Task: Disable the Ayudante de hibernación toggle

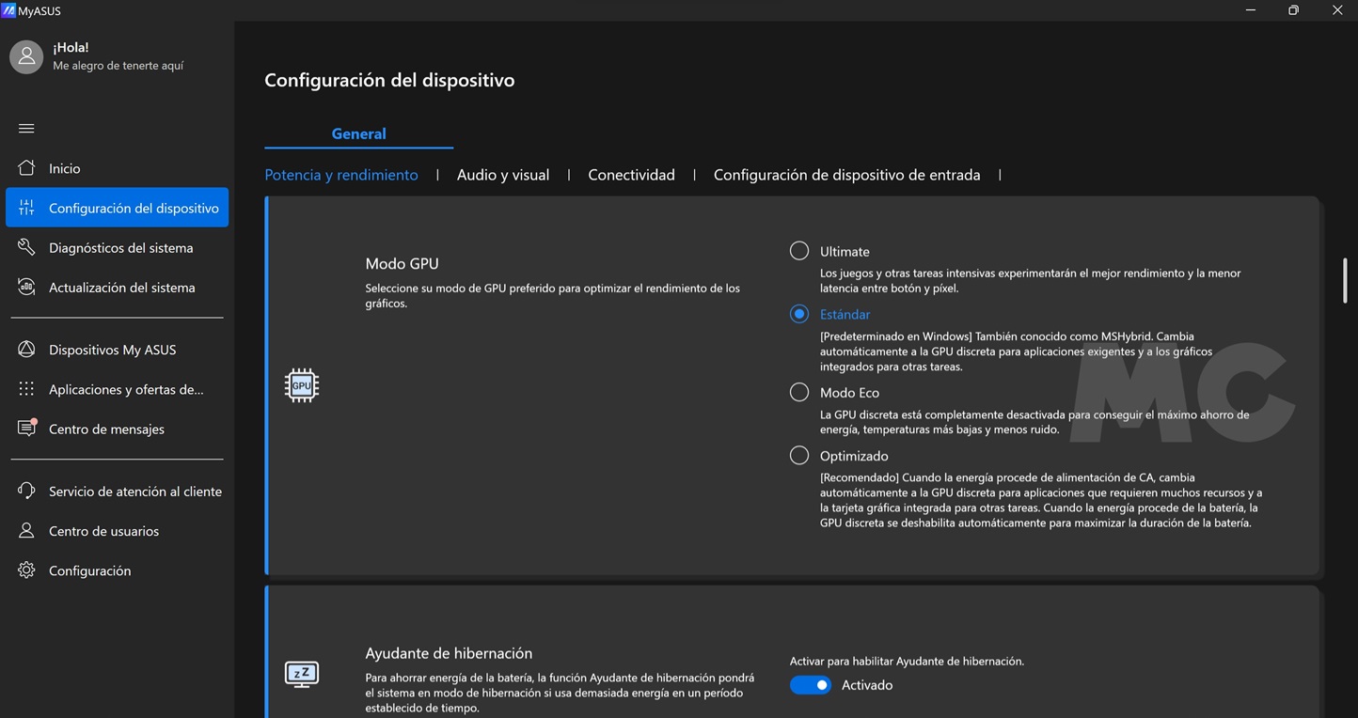Action: pyautogui.click(x=811, y=685)
